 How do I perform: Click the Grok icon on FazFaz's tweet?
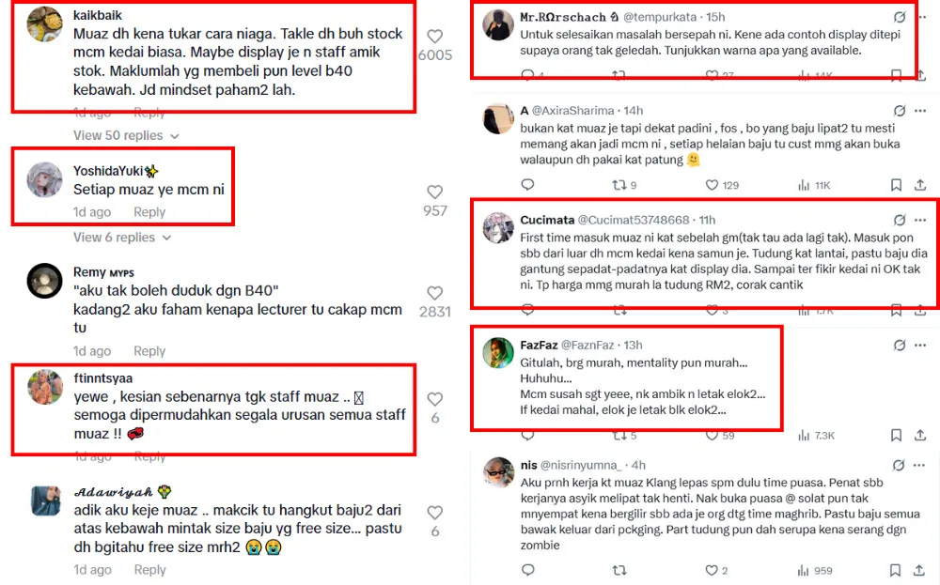[x=900, y=345]
